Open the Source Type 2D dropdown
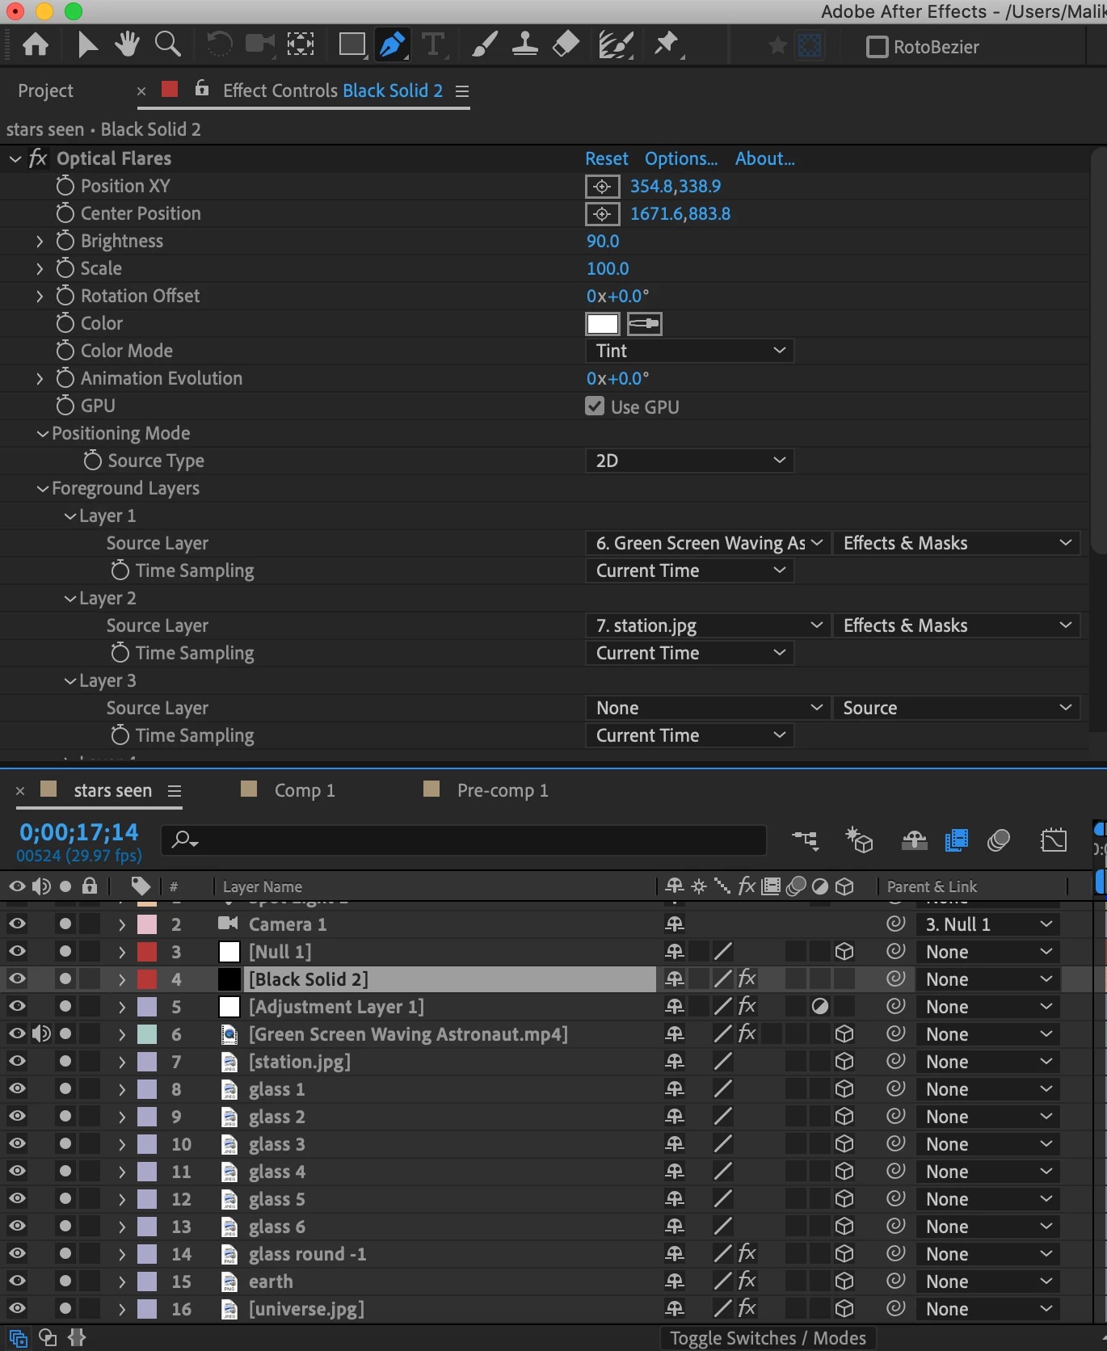The height and width of the screenshot is (1351, 1107). (689, 461)
